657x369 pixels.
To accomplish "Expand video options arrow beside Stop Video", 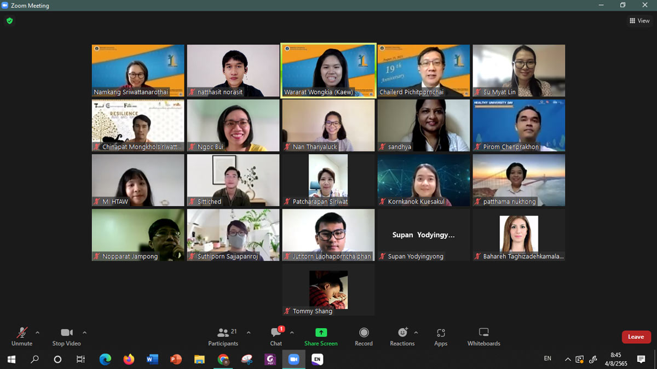I will tap(84, 332).
